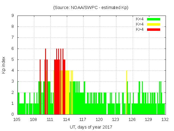The height and width of the screenshot is (131, 174).
Task: Click the x-axis tick label 132
Action: click(165, 120)
